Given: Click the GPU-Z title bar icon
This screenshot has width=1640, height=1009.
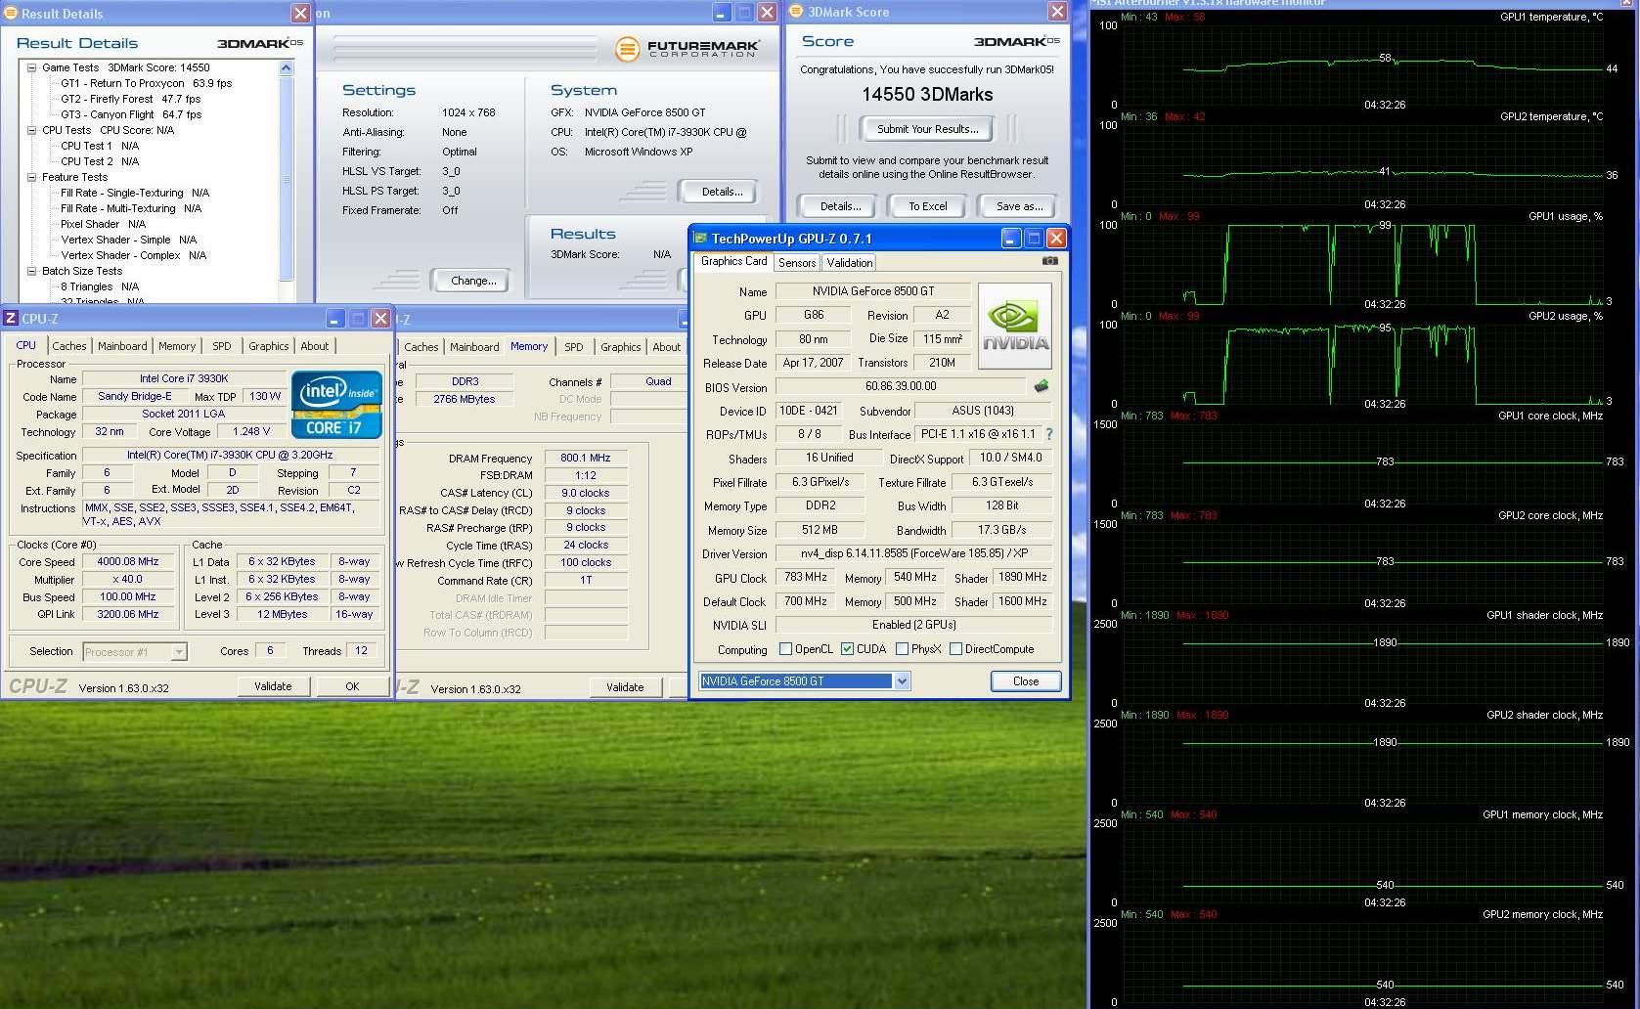Looking at the screenshot, I should click(x=700, y=238).
